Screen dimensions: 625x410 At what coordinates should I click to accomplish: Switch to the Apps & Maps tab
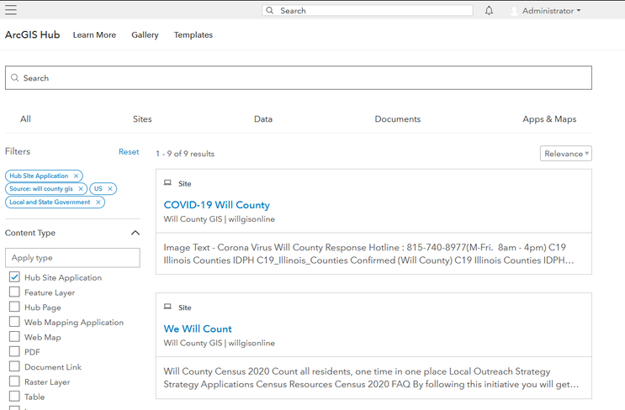[x=549, y=119]
